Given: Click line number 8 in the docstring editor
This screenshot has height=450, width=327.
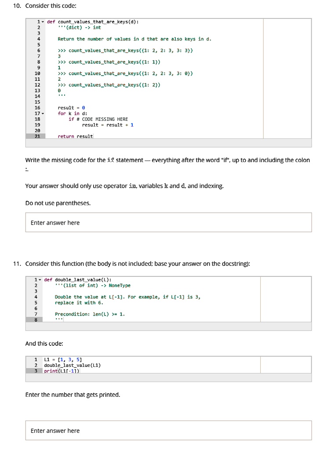Looking at the screenshot, I should 36,319.
